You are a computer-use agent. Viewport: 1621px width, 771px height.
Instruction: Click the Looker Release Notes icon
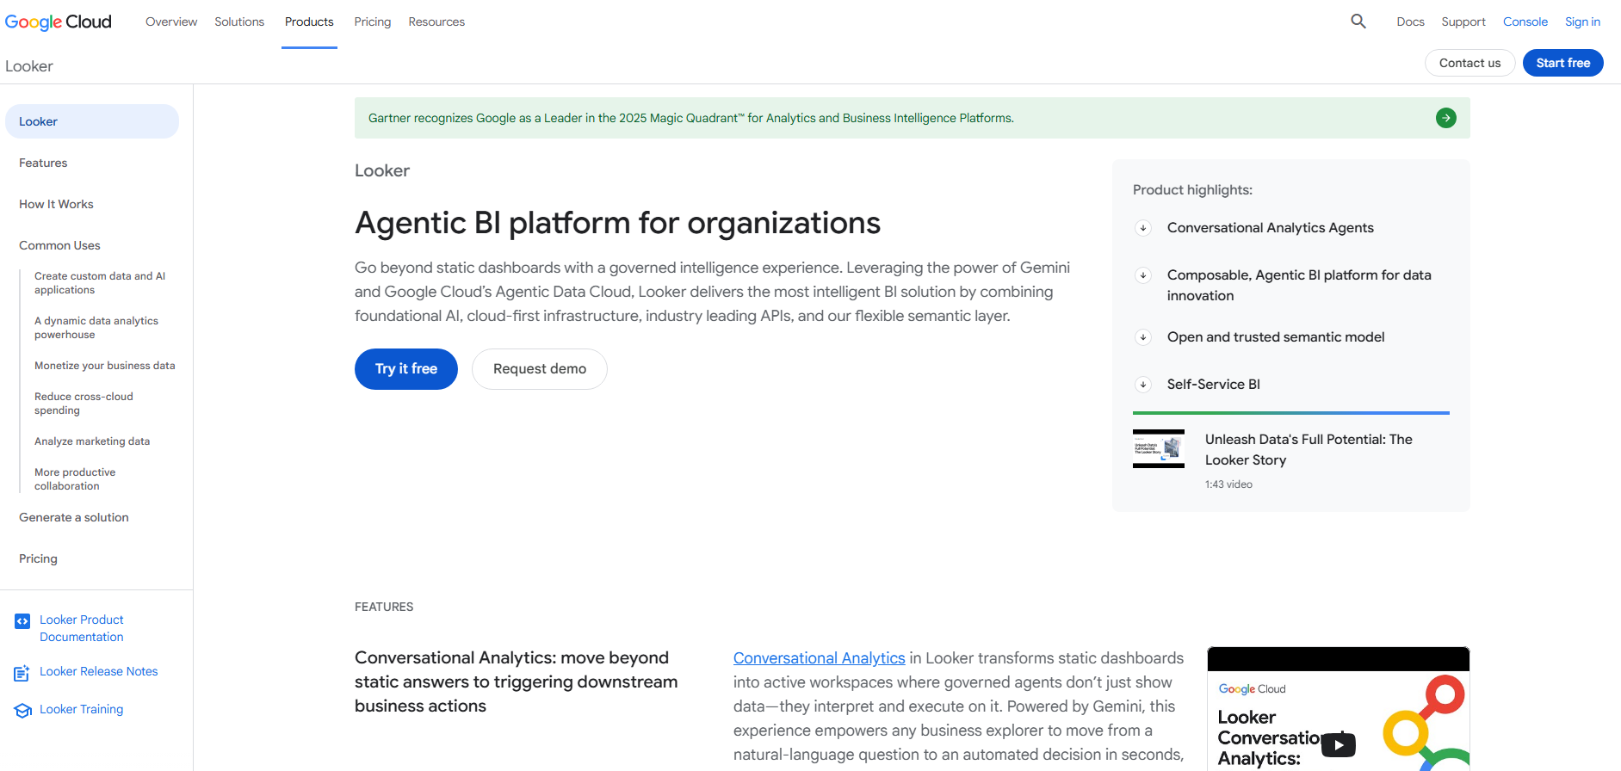[22, 673]
